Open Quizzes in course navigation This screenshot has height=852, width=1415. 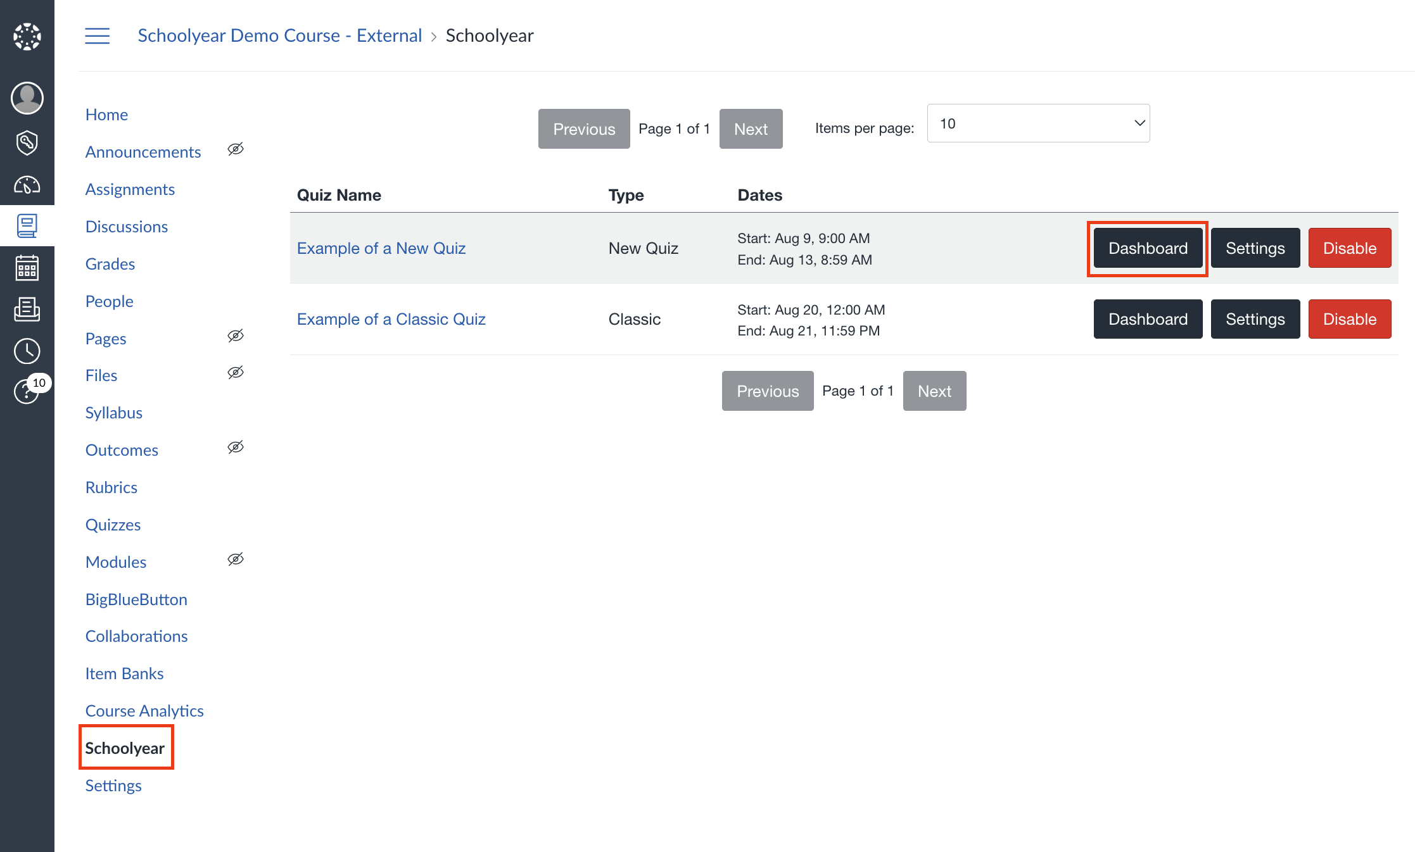pos(113,525)
